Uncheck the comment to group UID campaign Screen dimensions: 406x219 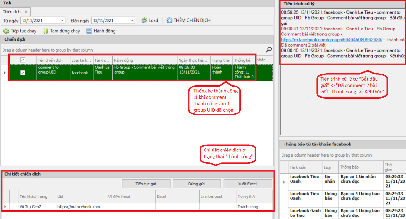click(x=23, y=73)
